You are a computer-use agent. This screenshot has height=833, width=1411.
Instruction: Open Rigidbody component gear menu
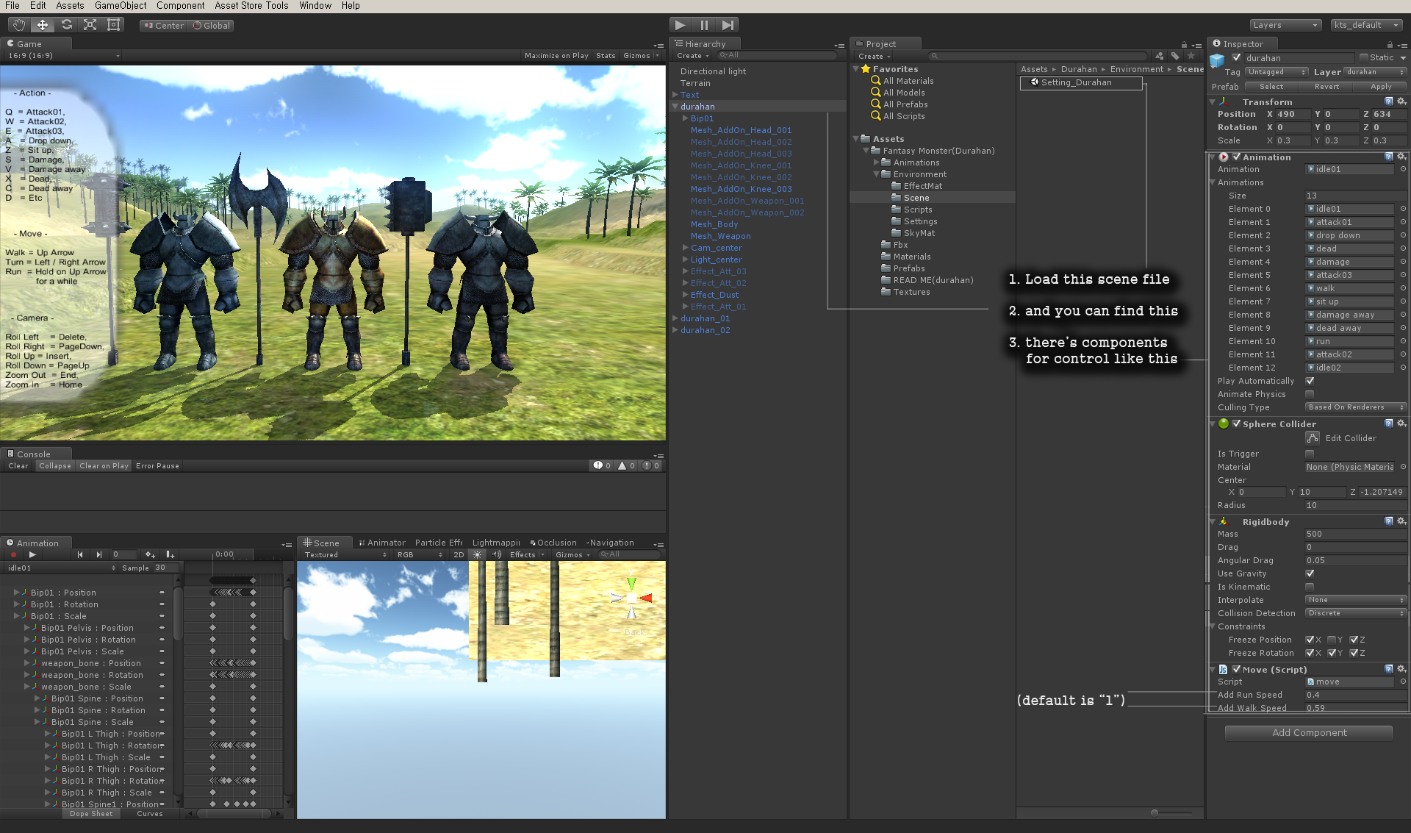[x=1401, y=521]
